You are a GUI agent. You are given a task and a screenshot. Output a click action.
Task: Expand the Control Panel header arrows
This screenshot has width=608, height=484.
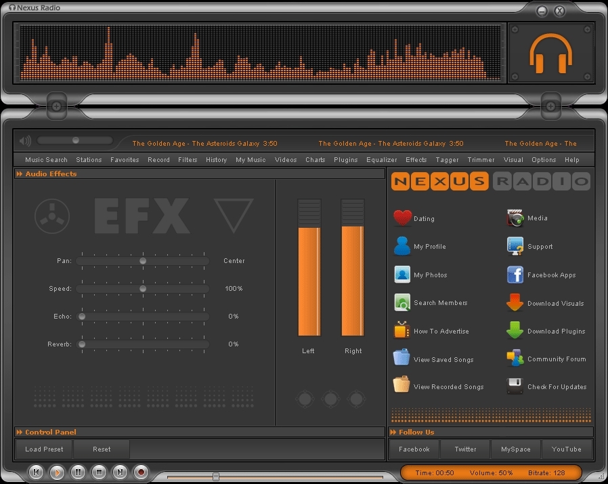20,432
